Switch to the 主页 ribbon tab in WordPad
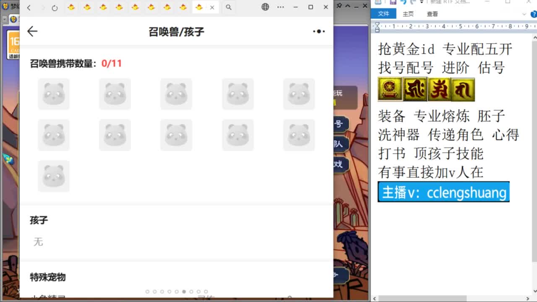Screen dimensions: 537x302 (408, 14)
